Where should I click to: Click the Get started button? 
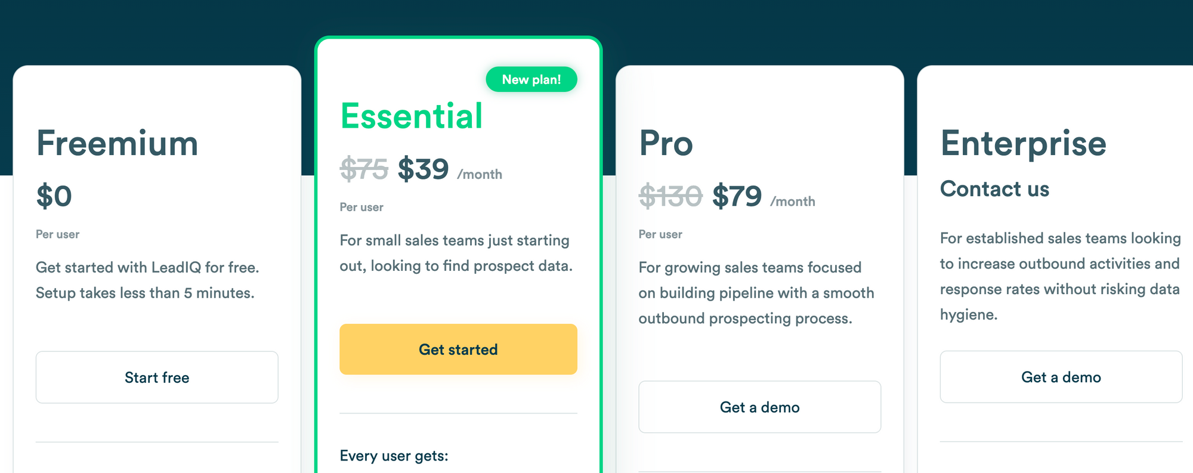click(458, 349)
